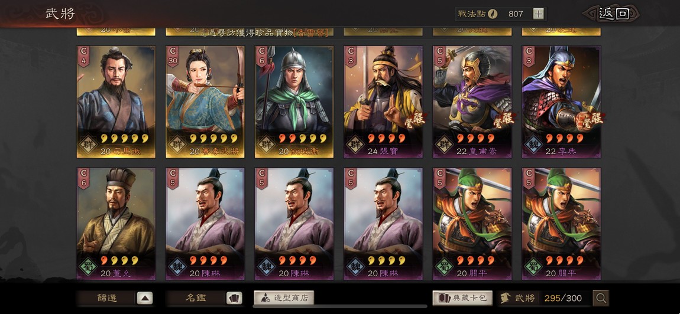Select the 武將 header title
Image resolution: width=680 pixels, height=314 pixels.
tap(60, 14)
